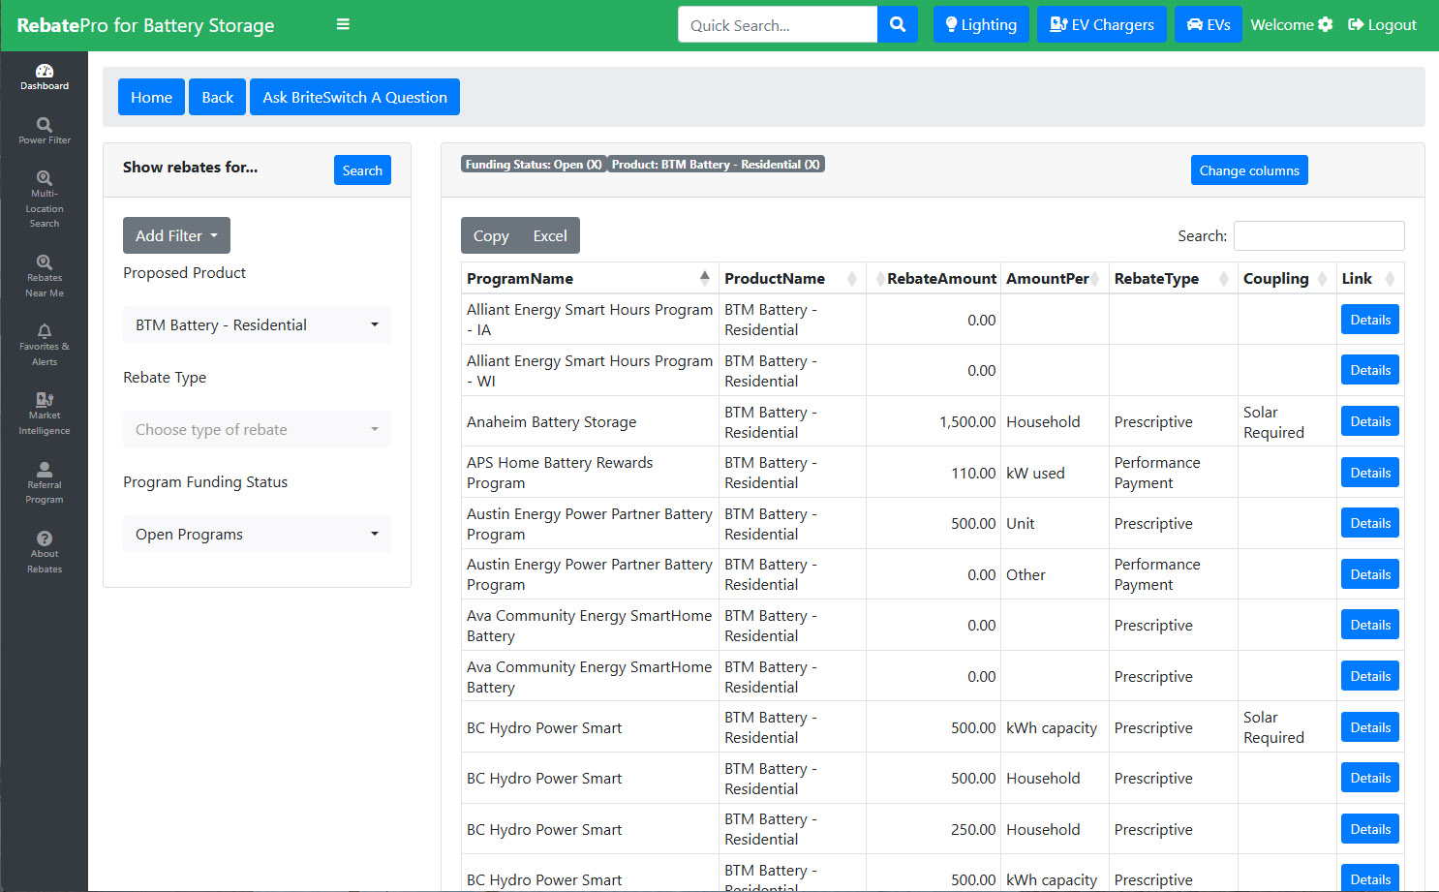This screenshot has width=1439, height=892.
Task: Open Details for APS Home Battery Rewards
Action: click(1370, 473)
